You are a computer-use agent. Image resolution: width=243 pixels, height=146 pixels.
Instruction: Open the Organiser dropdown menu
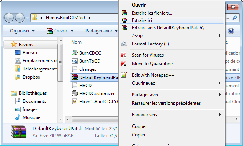(22, 31)
